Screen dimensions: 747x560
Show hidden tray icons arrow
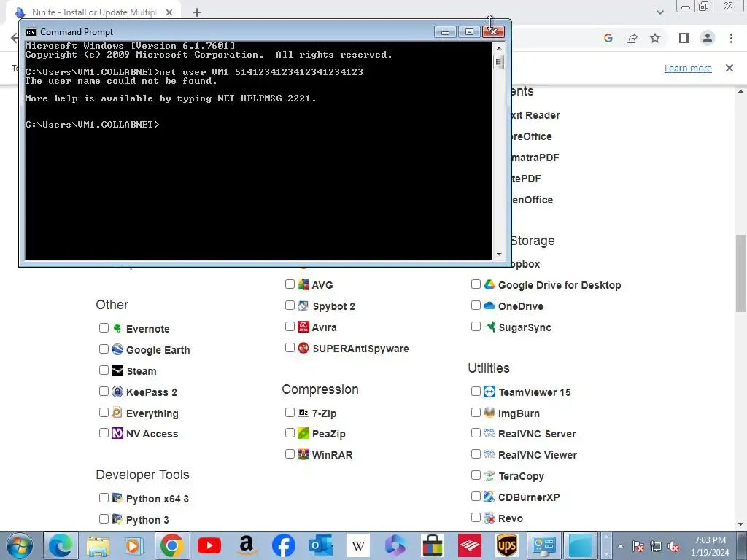coord(620,547)
